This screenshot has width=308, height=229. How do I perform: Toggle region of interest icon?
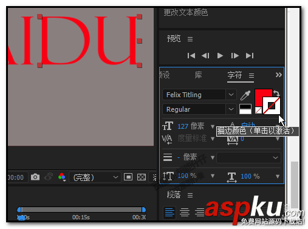click(x=128, y=177)
